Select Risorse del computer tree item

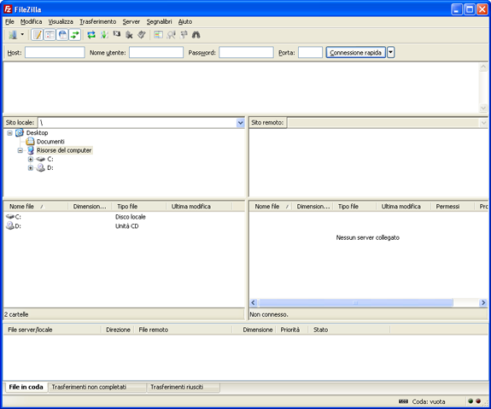64,150
